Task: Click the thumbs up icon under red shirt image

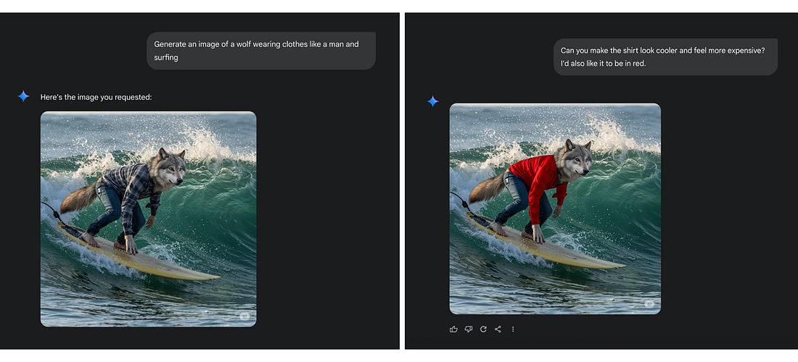Action: point(453,329)
